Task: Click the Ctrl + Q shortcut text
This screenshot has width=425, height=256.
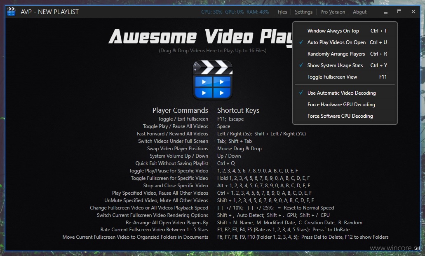Action: [226, 163]
